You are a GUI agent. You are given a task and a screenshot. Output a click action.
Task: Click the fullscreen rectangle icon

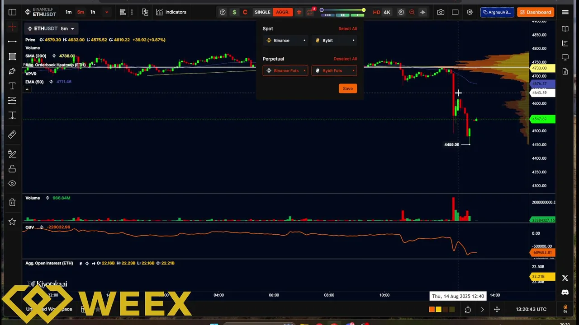coord(455,12)
